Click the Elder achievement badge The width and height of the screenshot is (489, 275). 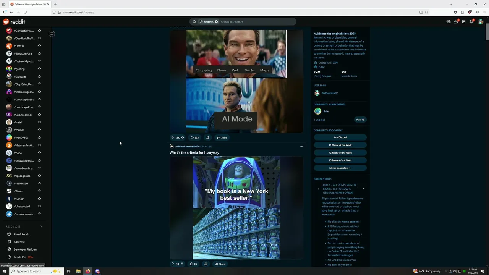[x=318, y=111]
